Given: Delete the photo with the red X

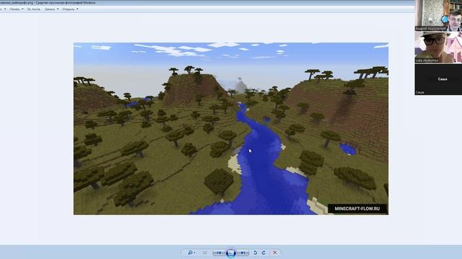Looking at the screenshot, I should tap(275, 253).
